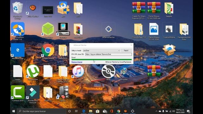Open File Explorer from the taskbar
This screenshot has width=203, height=114.
(91, 111)
